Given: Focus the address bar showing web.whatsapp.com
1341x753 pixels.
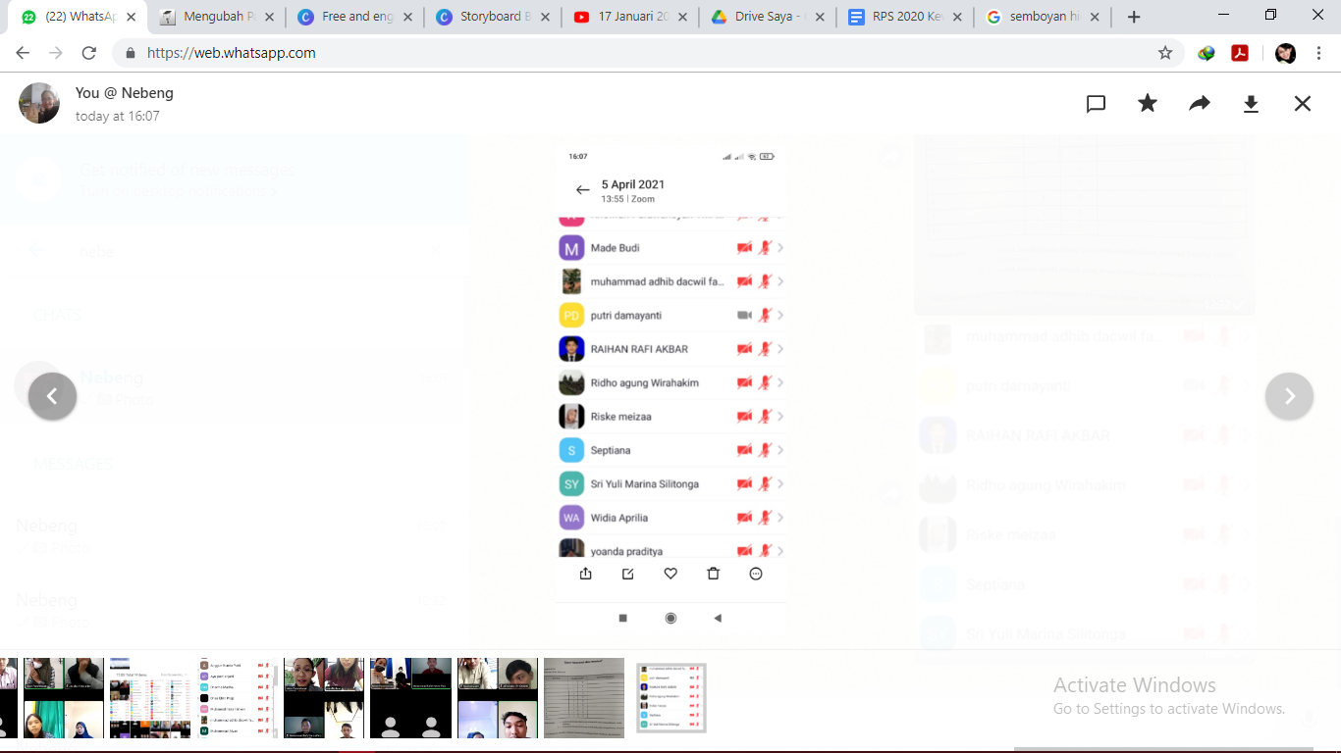Looking at the screenshot, I should pyautogui.click(x=648, y=53).
